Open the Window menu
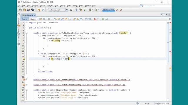188x105 pixels. pos(88,6)
